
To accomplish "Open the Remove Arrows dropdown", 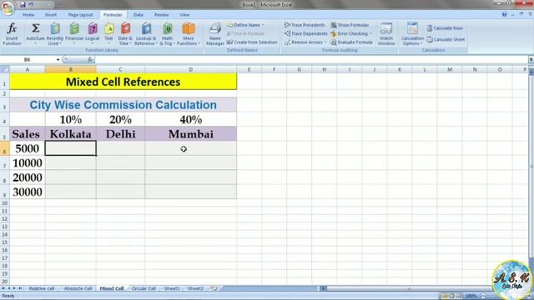I will 325,42.
